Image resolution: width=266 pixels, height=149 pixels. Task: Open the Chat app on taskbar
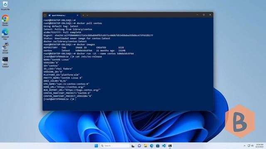click(139, 146)
